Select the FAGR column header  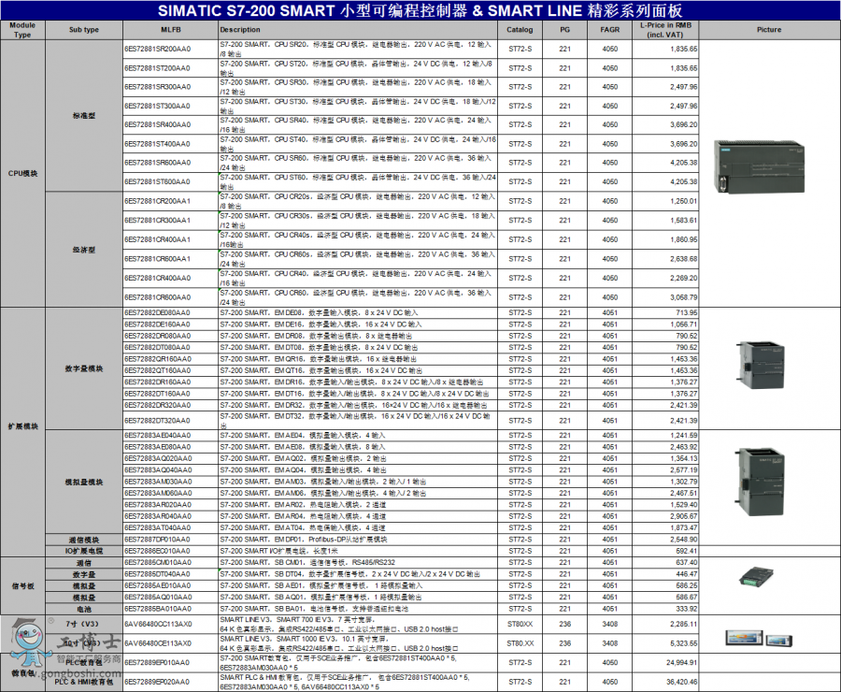609,30
